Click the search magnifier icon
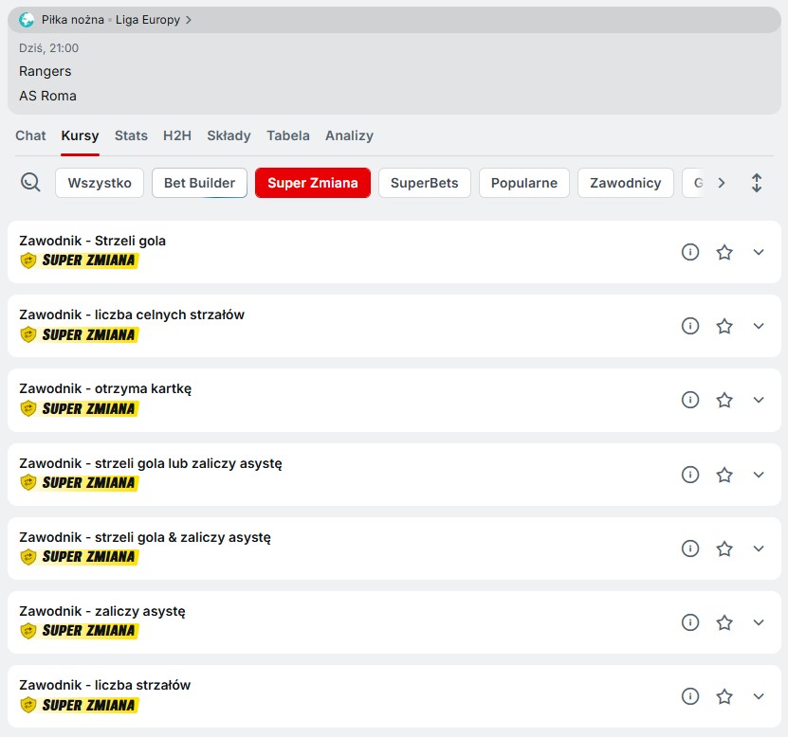This screenshot has height=737, width=788. pyautogui.click(x=30, y=183)
